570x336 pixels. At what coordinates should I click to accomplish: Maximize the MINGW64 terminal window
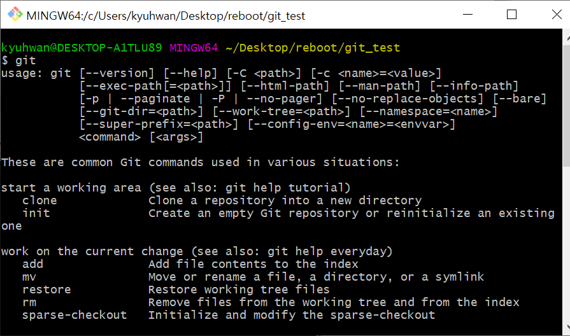coord(511,15)
